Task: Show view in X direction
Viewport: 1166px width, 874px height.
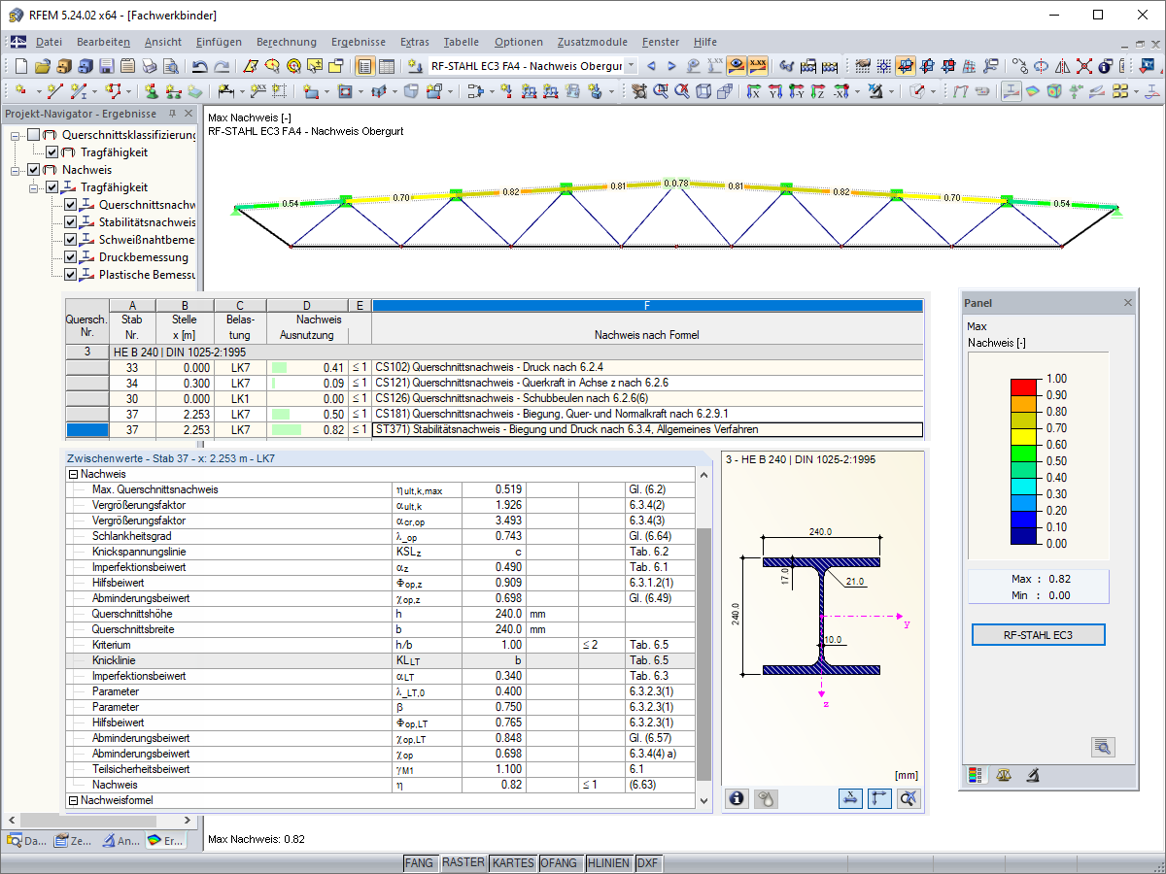Action: [x=754, y=91]
